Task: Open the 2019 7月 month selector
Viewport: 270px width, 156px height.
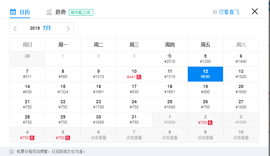Action: pyautogui.click(x=40, y=28)
